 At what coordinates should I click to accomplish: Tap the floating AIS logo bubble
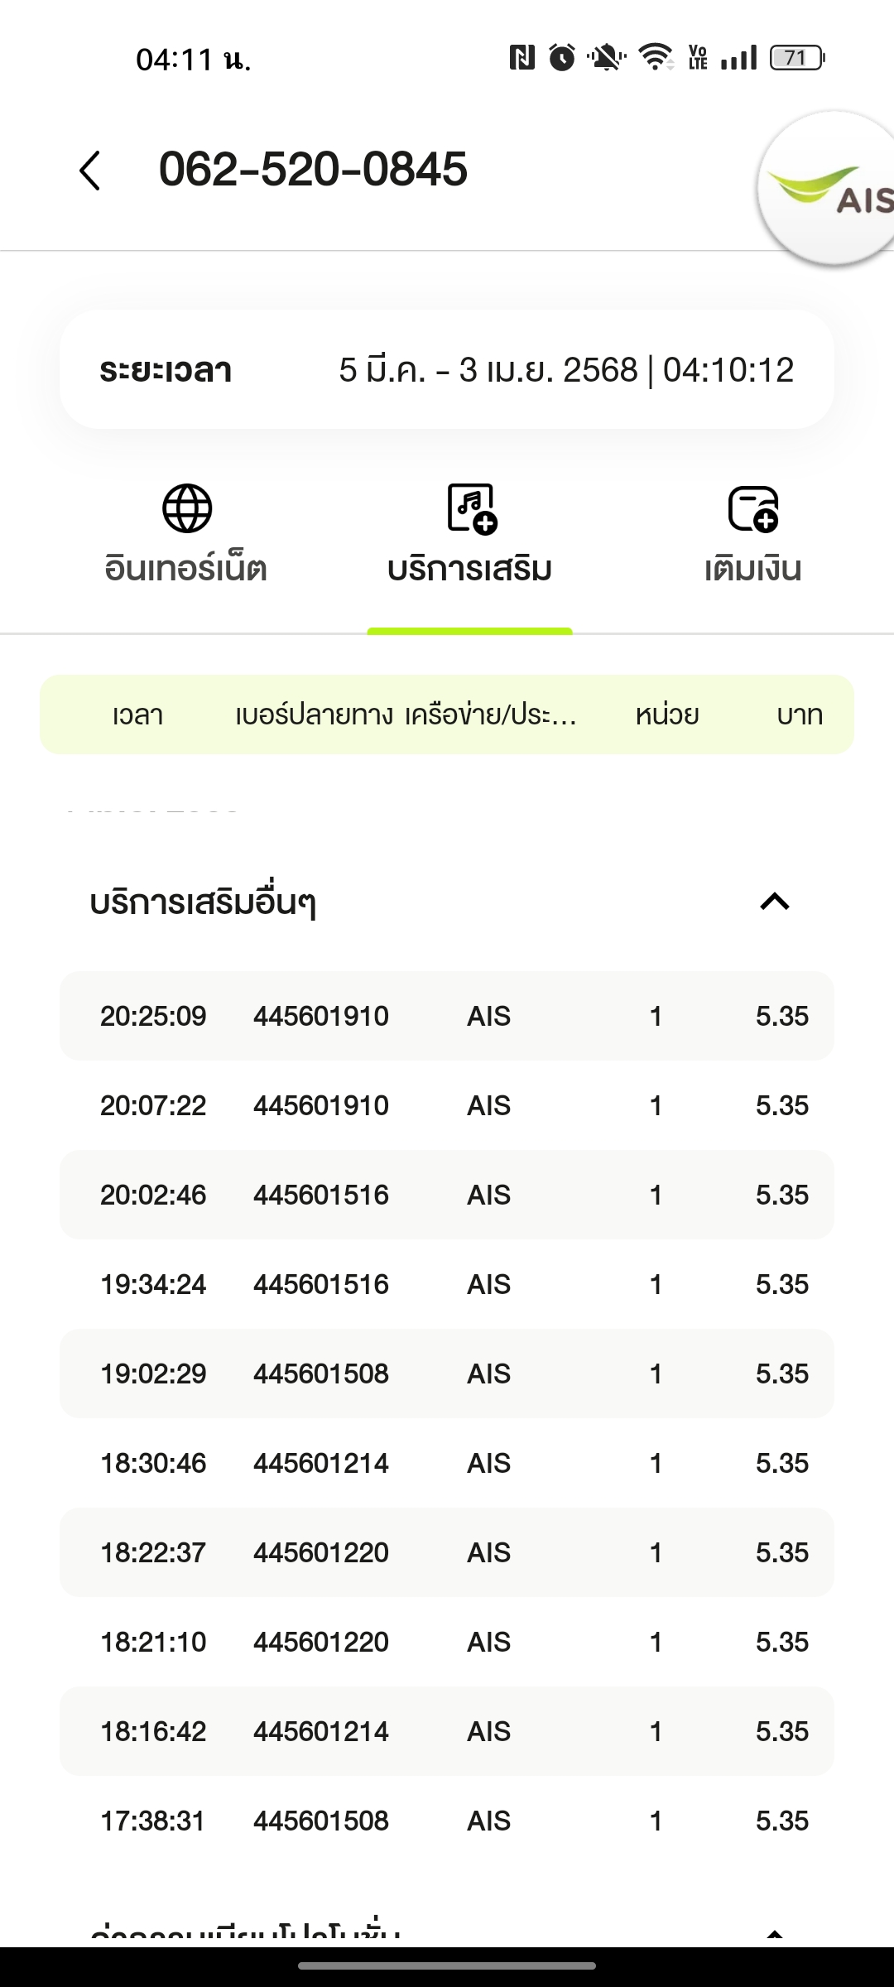pos(828,189)
